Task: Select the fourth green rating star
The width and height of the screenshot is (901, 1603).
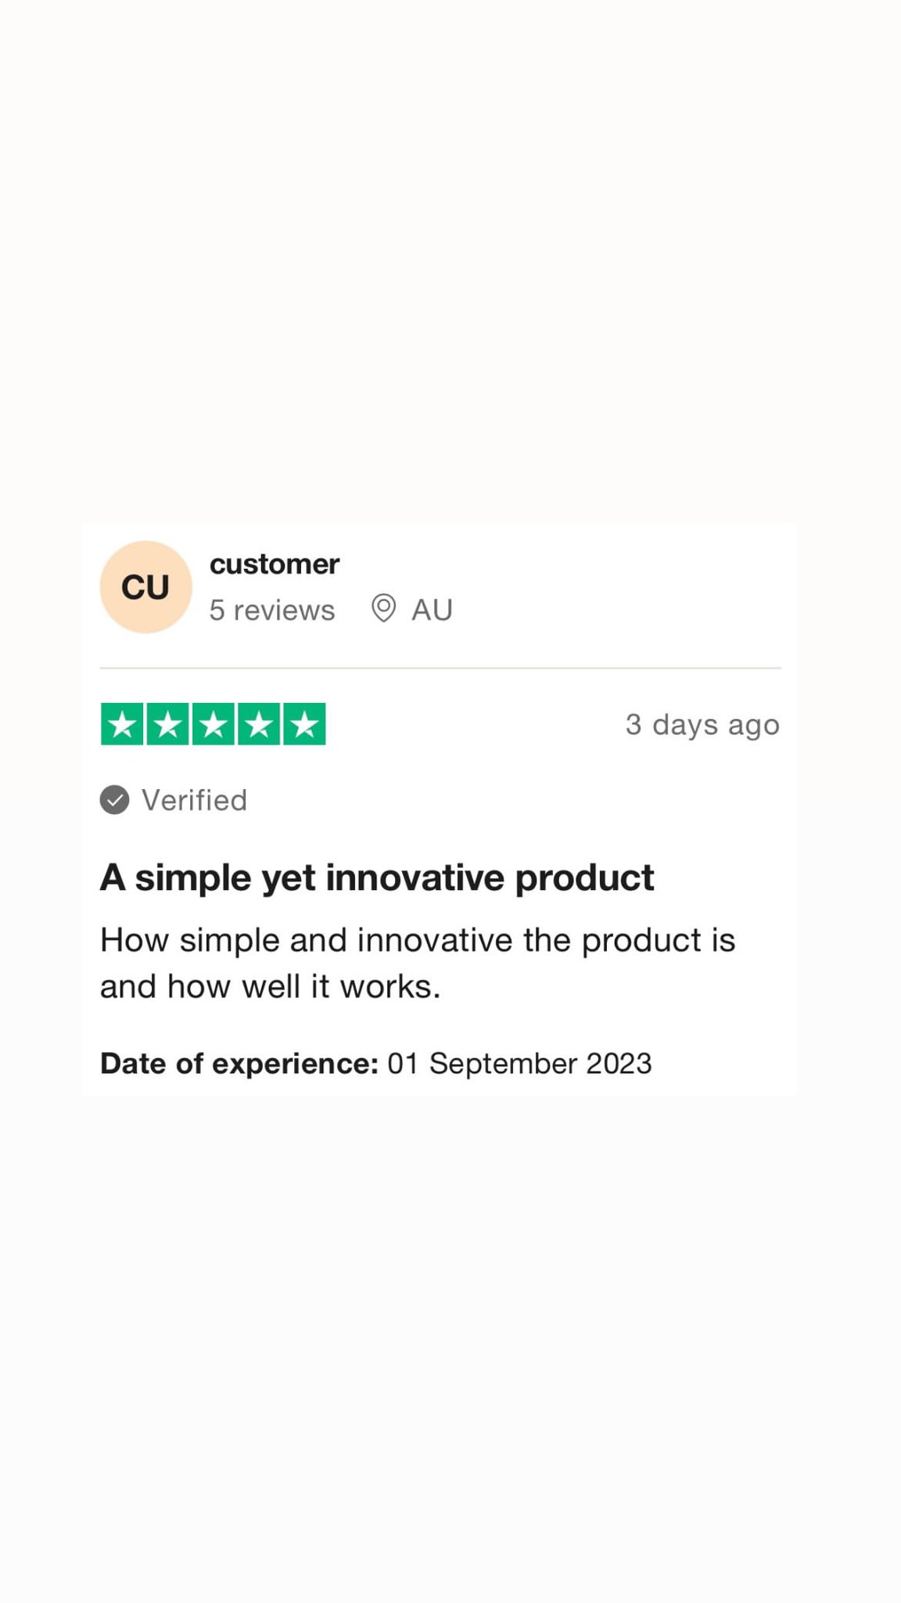Action: click(x=258, y=724)
